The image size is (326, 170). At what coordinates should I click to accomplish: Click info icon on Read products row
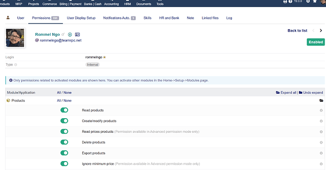click(x=321, y=111)
